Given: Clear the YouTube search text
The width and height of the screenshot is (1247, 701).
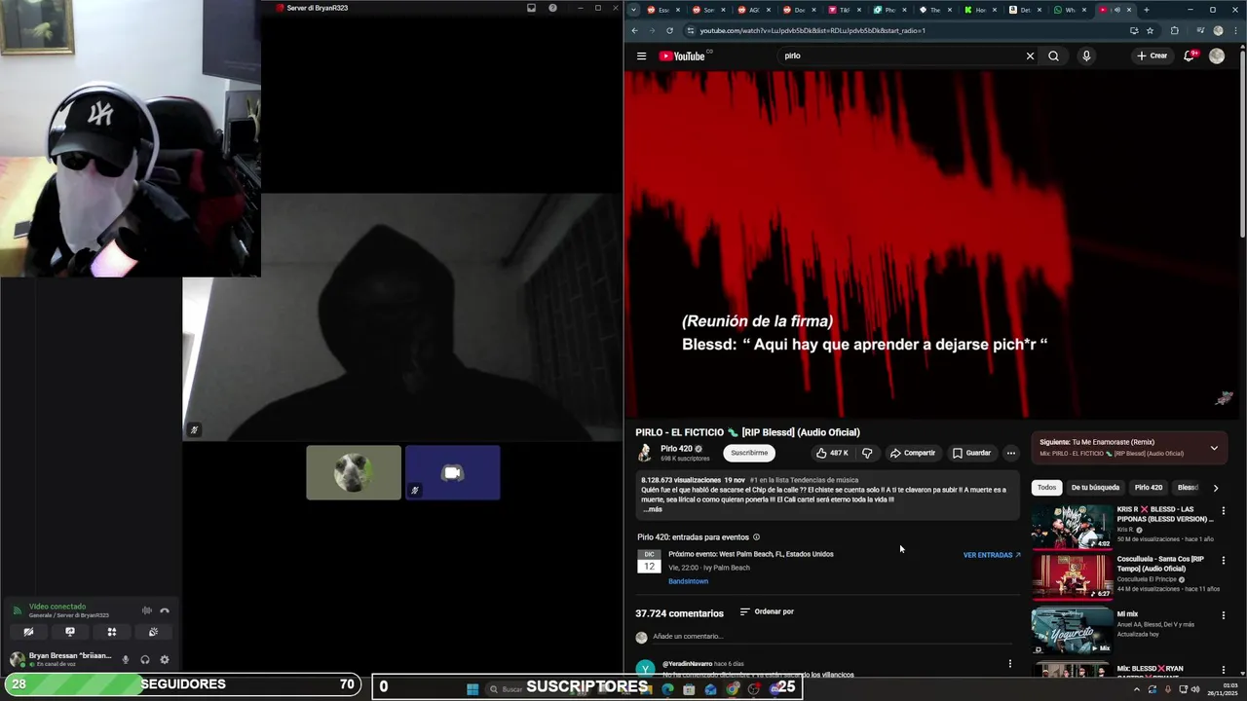Looking at the screenshot, I should tap(1030, 55).
